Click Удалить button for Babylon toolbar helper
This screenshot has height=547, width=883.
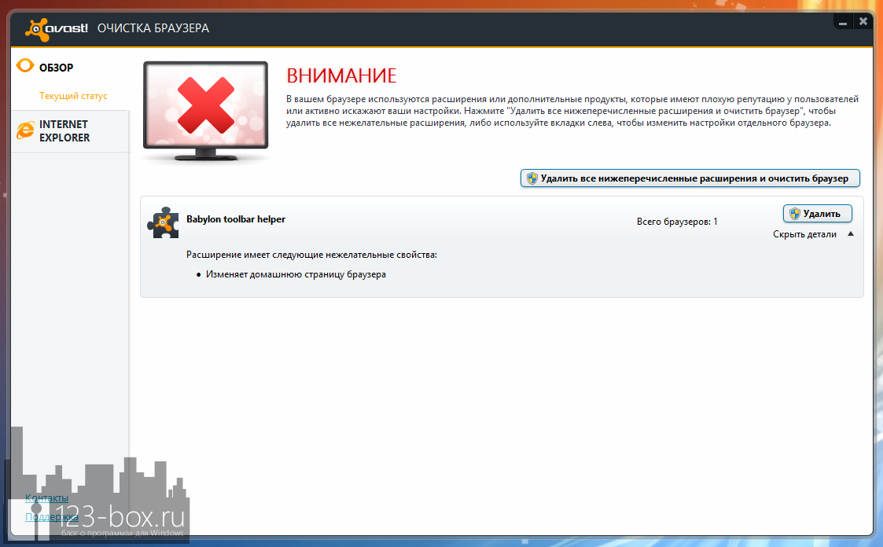[x=817, y=214]
